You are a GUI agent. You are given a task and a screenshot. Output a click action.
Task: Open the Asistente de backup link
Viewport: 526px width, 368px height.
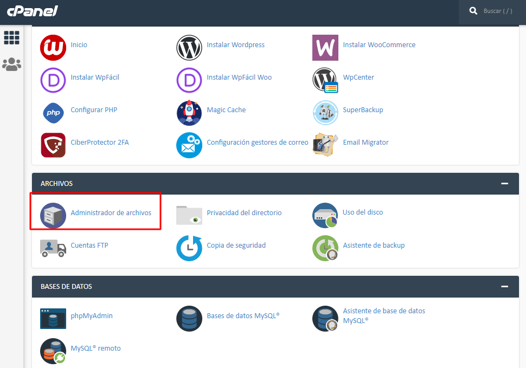coord(374,246)
